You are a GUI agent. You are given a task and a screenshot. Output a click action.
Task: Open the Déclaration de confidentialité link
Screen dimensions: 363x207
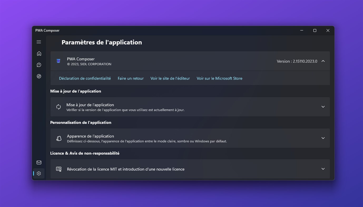[85, 78]
